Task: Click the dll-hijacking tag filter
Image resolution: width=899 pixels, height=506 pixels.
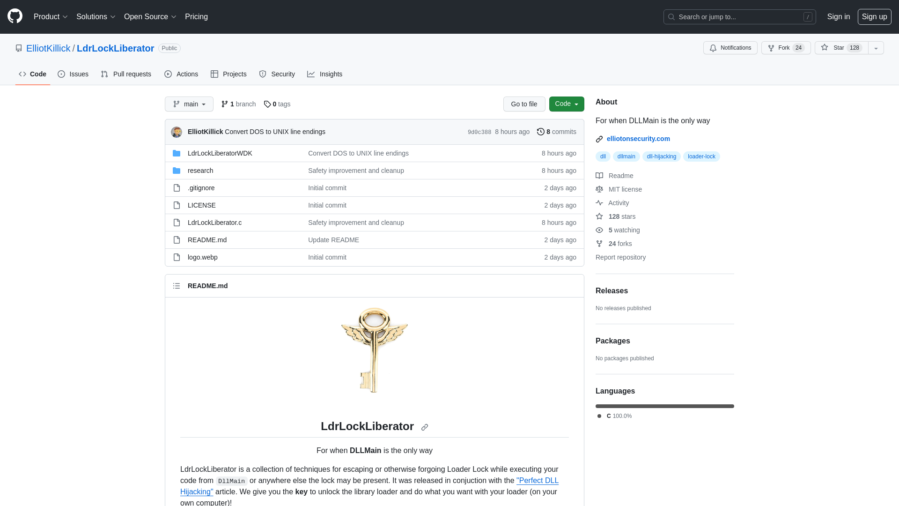Action: pos(661,156)
